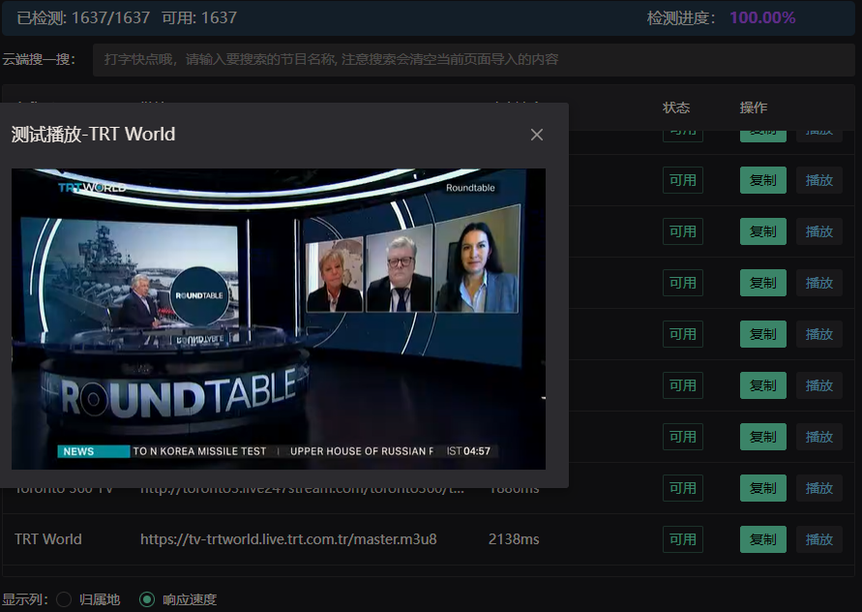The width and height of the screenshot is (862, 612).
Task: Click the 2138ms response time value
Action: [x=514, y=539]
